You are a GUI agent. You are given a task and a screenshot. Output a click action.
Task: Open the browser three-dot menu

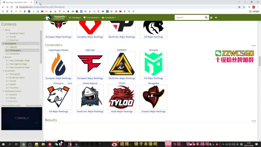(x=258, y=7)
